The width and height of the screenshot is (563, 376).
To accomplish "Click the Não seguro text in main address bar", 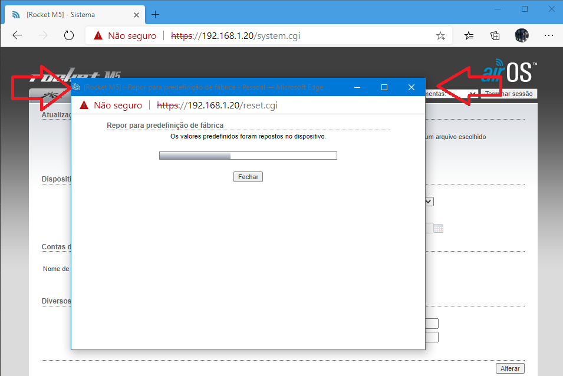I will [x=132, y=36].
